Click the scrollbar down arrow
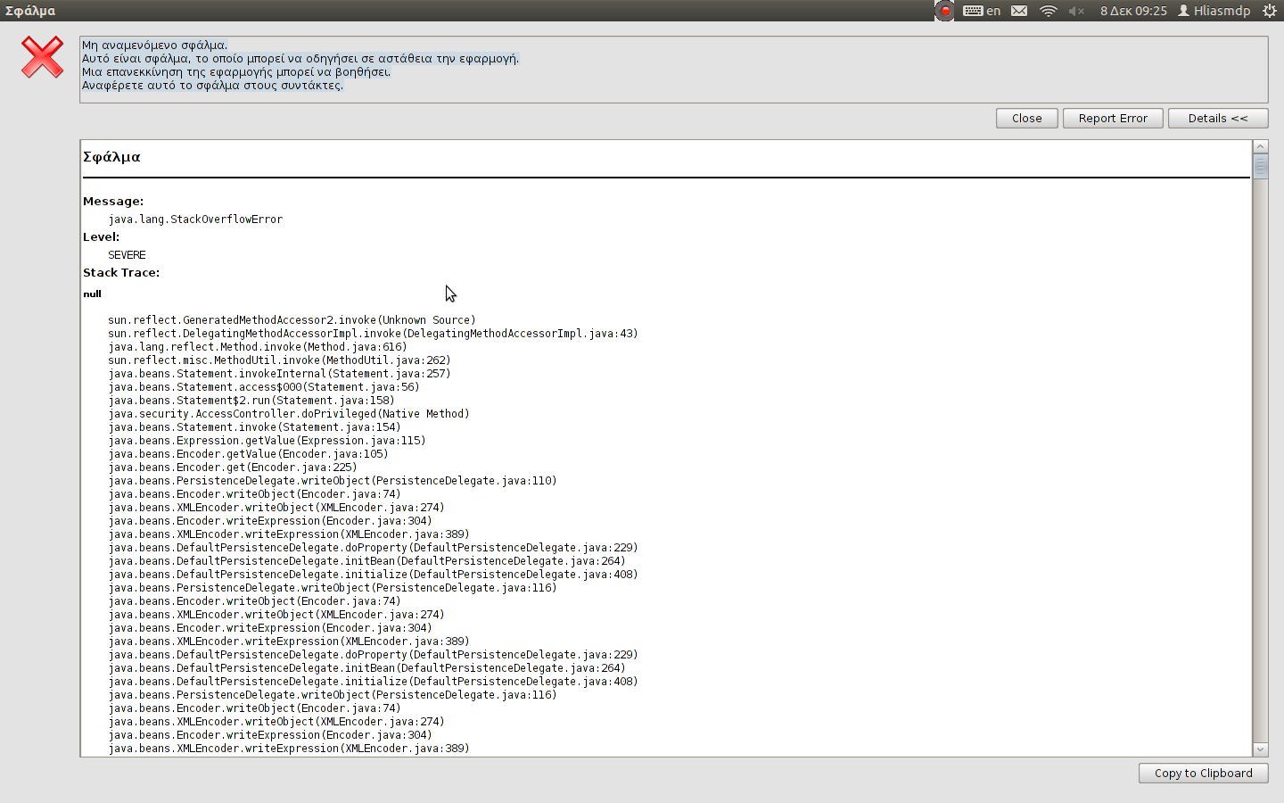This screenshot has width=1284, height=803. click(x=1260, y=749)
